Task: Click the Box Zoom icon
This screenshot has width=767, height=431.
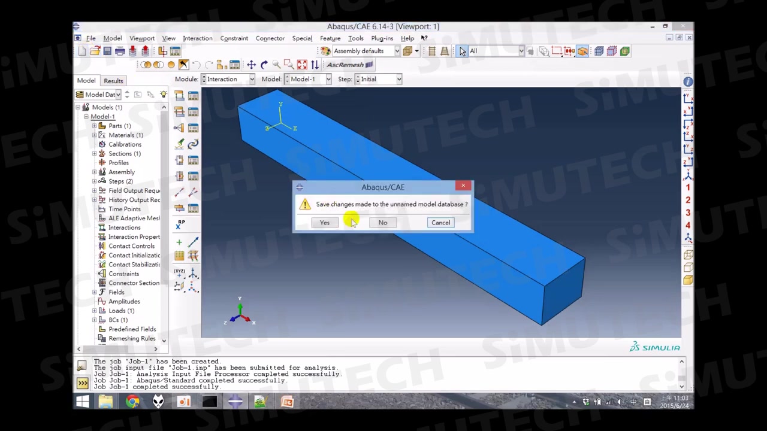Action: (289, 65)
